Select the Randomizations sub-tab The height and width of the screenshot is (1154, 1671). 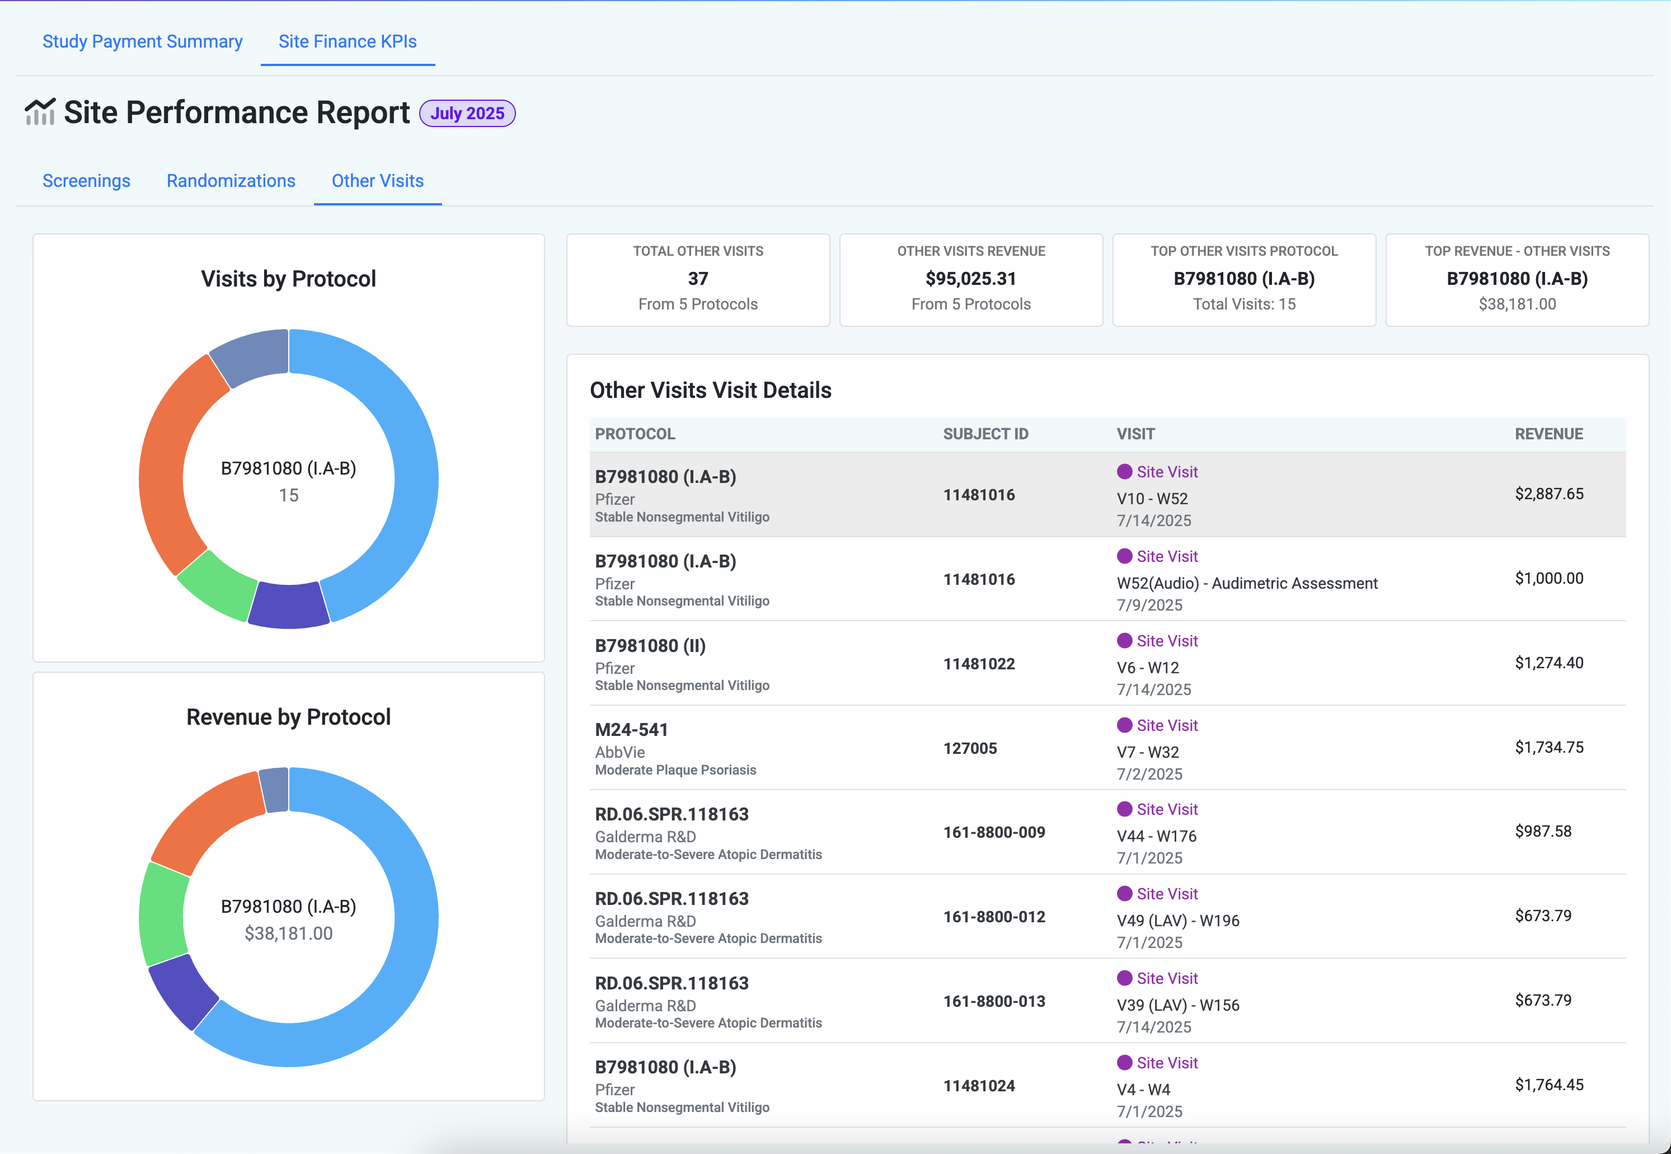tap(231, 181)
